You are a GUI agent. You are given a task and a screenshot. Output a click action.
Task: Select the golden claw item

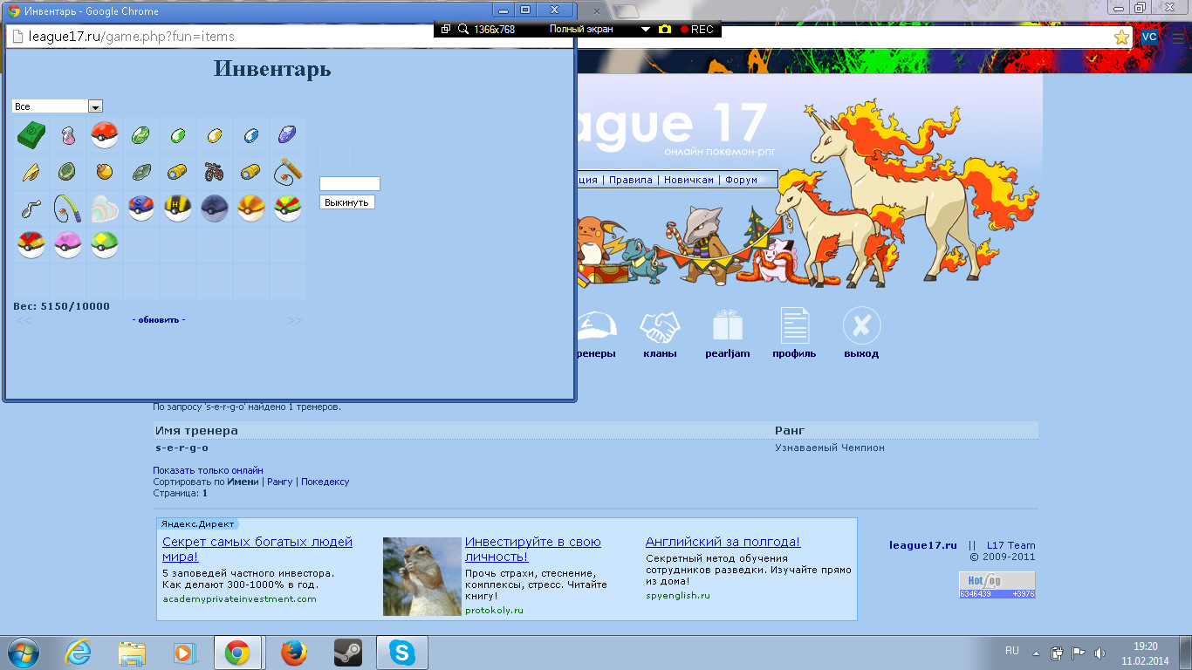[31, 172]
